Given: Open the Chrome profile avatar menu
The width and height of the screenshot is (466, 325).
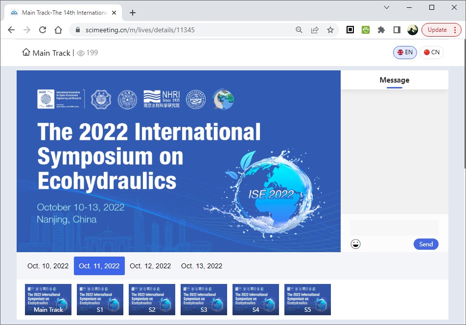Looking at the screenshot, I should click(x=413, y=30).
